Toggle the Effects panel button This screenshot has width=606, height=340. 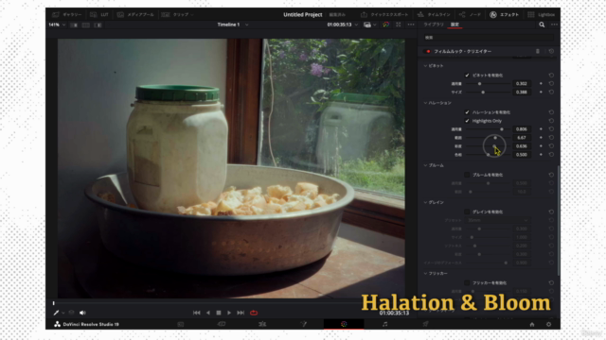tap(505, 15)
